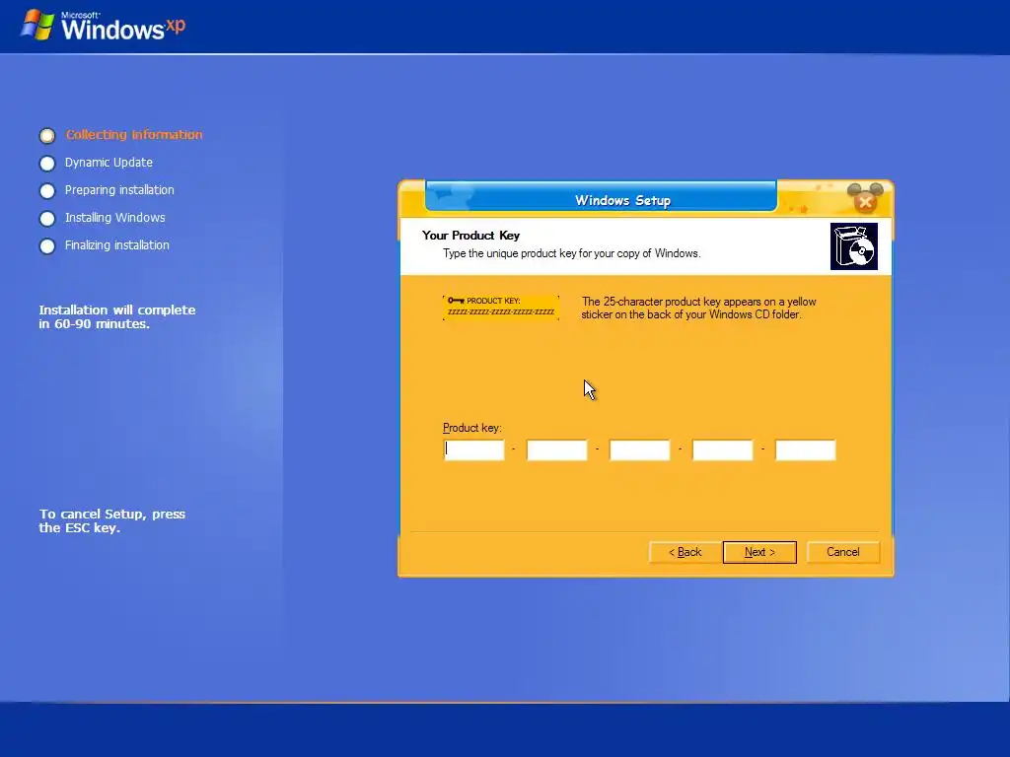Click the Windows Setup title bar text

pyautogui.click(x=623, y=200)
